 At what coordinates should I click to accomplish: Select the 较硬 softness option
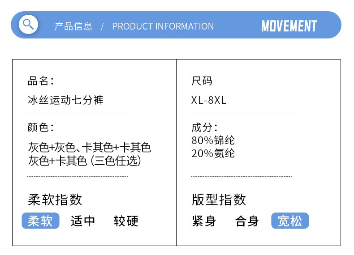tap(126, 221)
